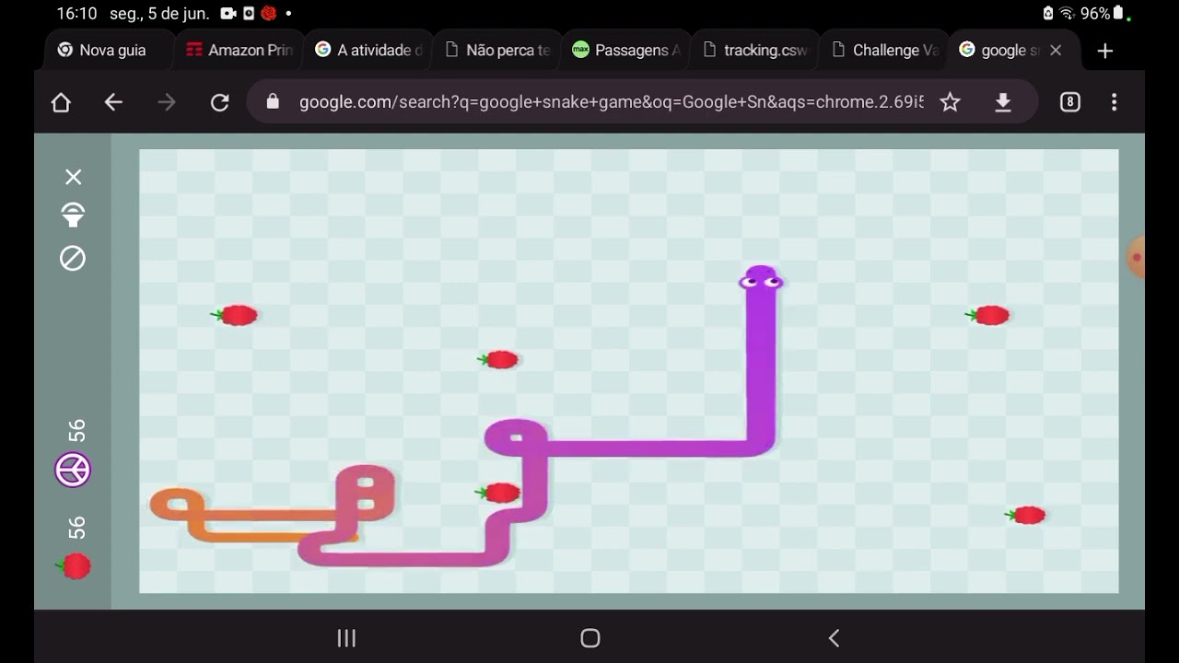This screenshot has width=1179, height=663.
Task: Tap Android home button
Action: [590, 638]
